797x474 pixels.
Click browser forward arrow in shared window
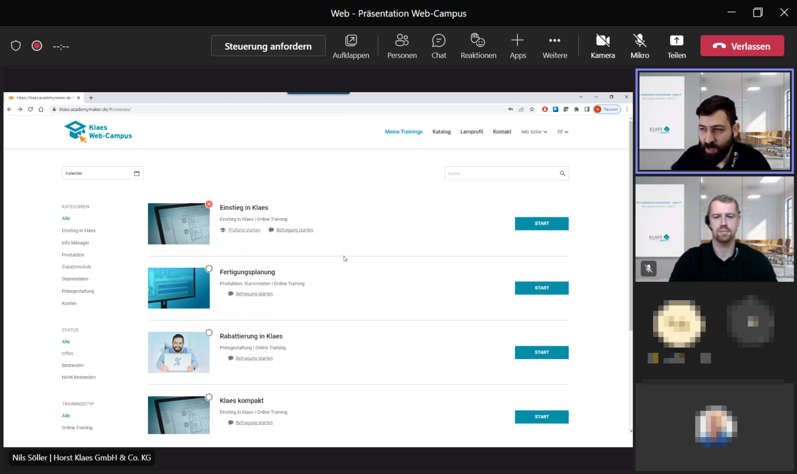tap(20, 110)
